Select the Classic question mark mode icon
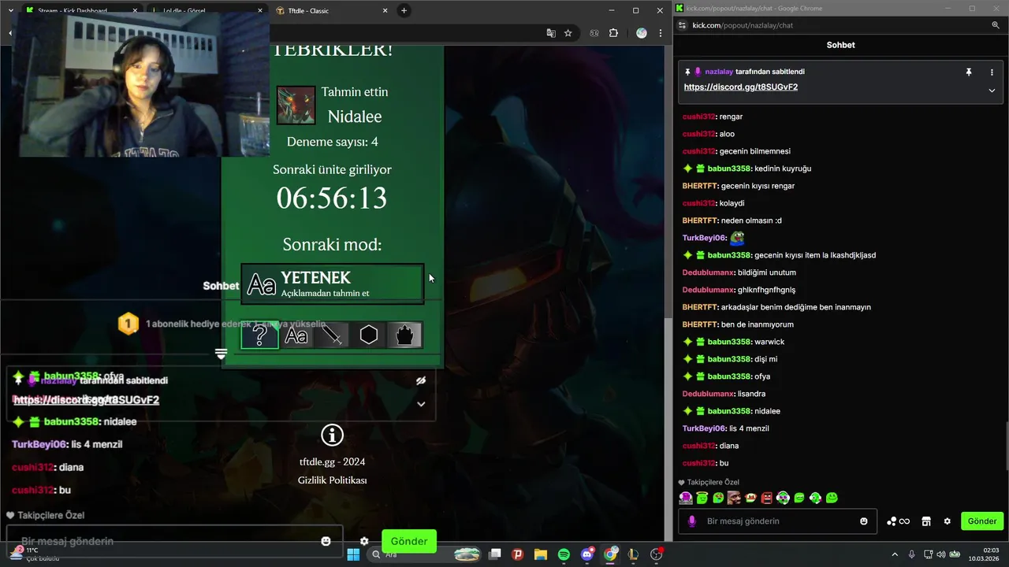This screenshot has width=1009, height=567. point(259,335)
